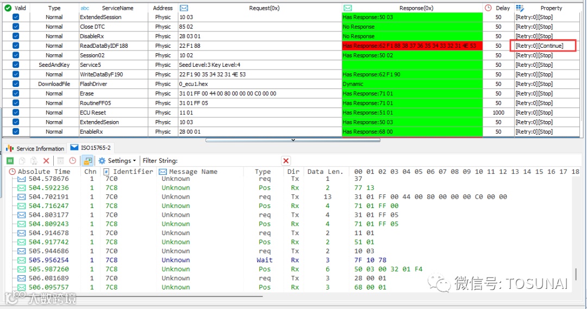Image resolution: width=587 pixels, height=309 pixels.
Task: Click the envelope icon of trace row 506.095757
Action: point(22,287)
